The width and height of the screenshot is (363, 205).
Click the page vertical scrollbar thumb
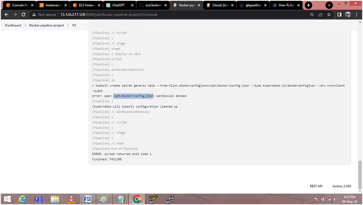[360, 175]
